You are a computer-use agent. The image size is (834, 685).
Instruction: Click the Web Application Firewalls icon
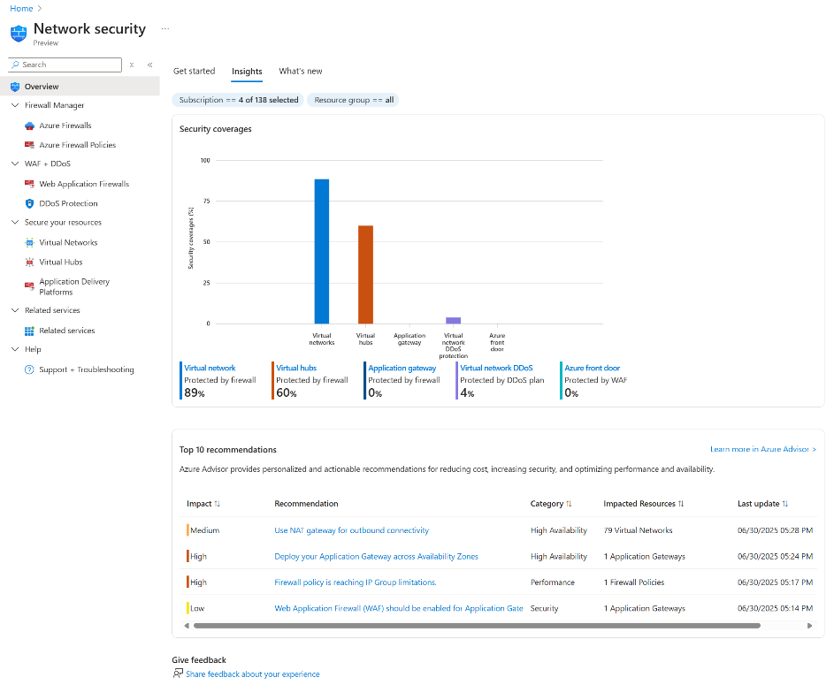pyautogui.click(x=30, y=184)
